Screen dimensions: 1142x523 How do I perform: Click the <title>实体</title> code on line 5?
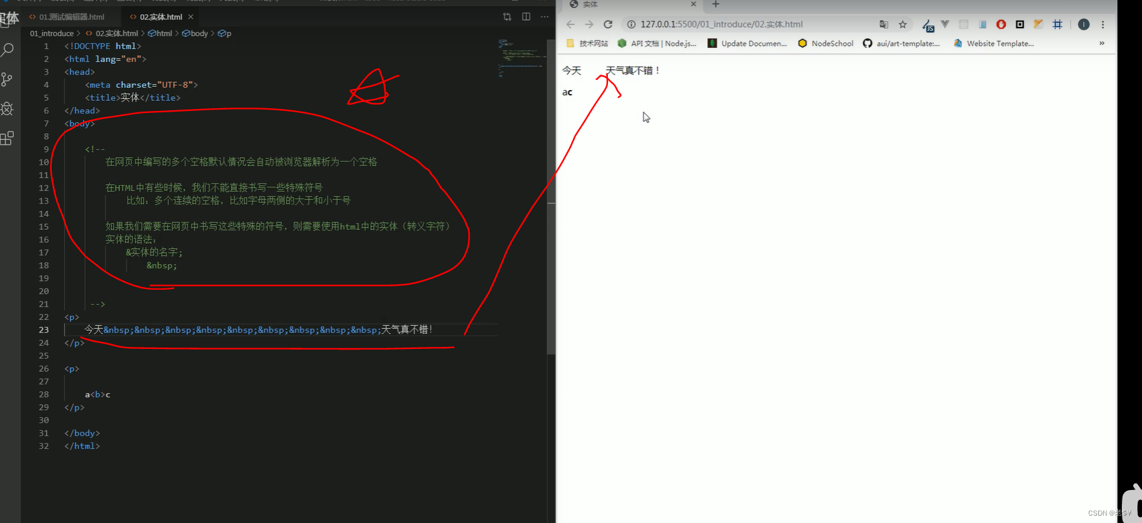tap(132, 97)
